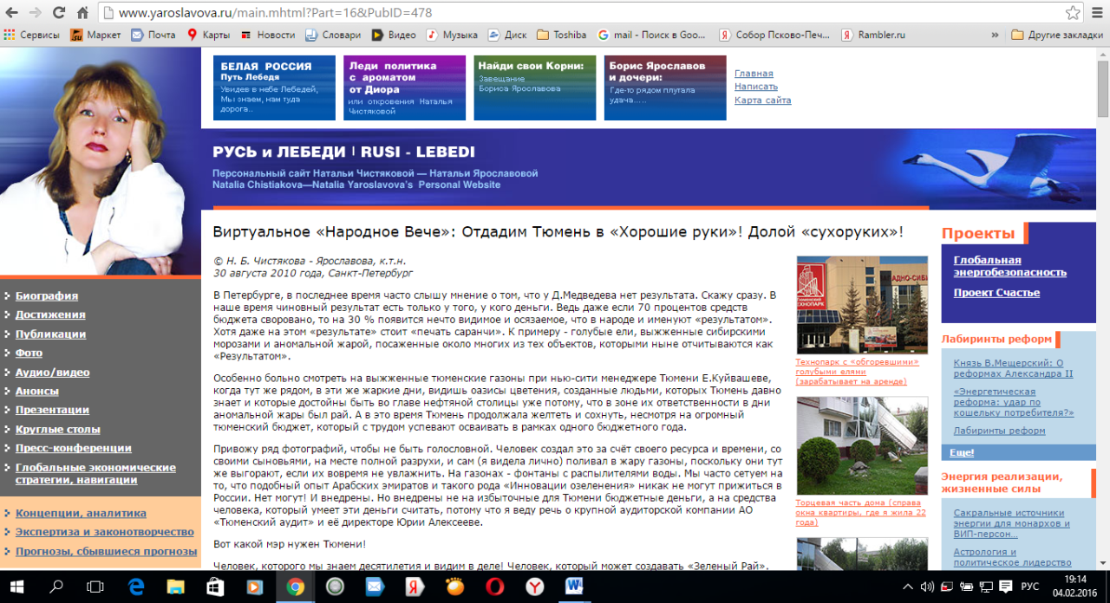This screenshot has height=603, width=1110.
Task: Go to Анонсы in the sidebar
Action: pos(37,392)
